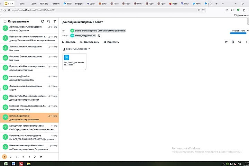Collapse message header details chevron
Image resolution: width=249 pixels, height=166 pixels.
click(247, 30)
